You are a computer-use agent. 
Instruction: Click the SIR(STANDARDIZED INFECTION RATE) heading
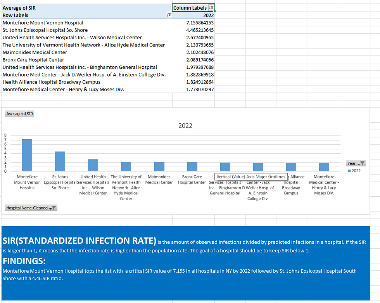tap(79, 241)
